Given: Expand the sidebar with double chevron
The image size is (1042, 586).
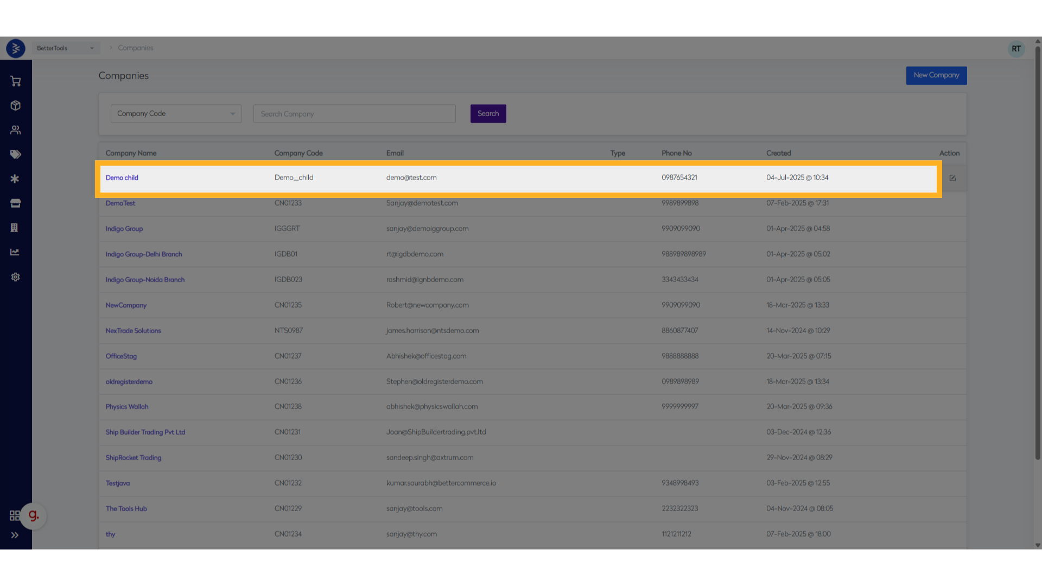Looking at the screenshot, I should pyautogui.click(x=15, y=535).
